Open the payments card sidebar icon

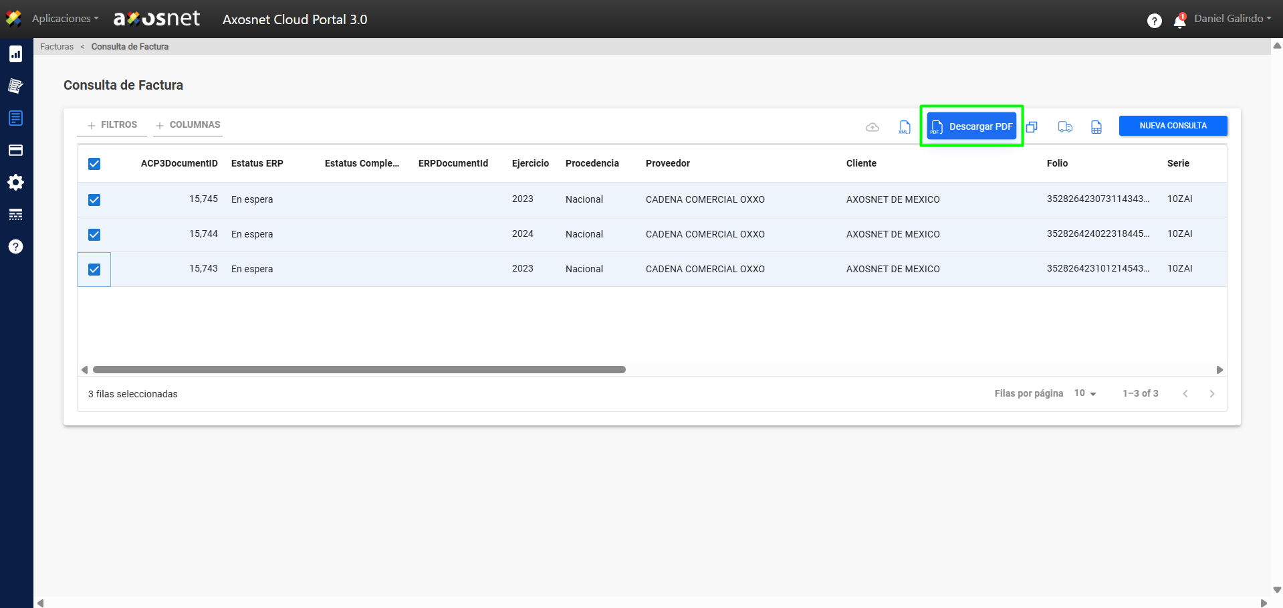point(16,150)
